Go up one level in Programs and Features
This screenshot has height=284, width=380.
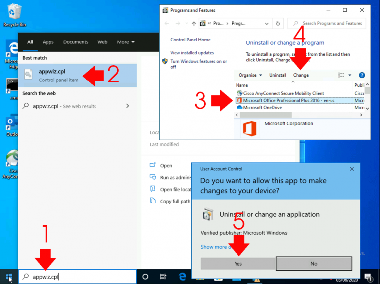pos(194,24)
